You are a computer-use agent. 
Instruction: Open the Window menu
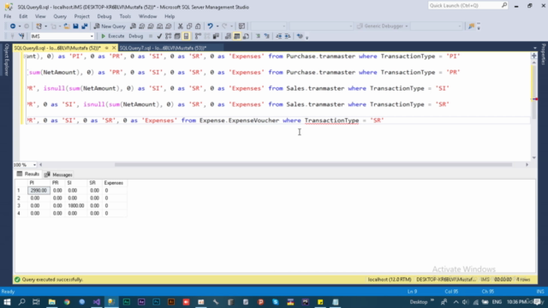point(147,16)
